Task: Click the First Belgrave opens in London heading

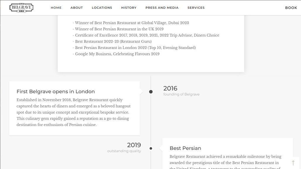Action: click(x=56, y=92)
